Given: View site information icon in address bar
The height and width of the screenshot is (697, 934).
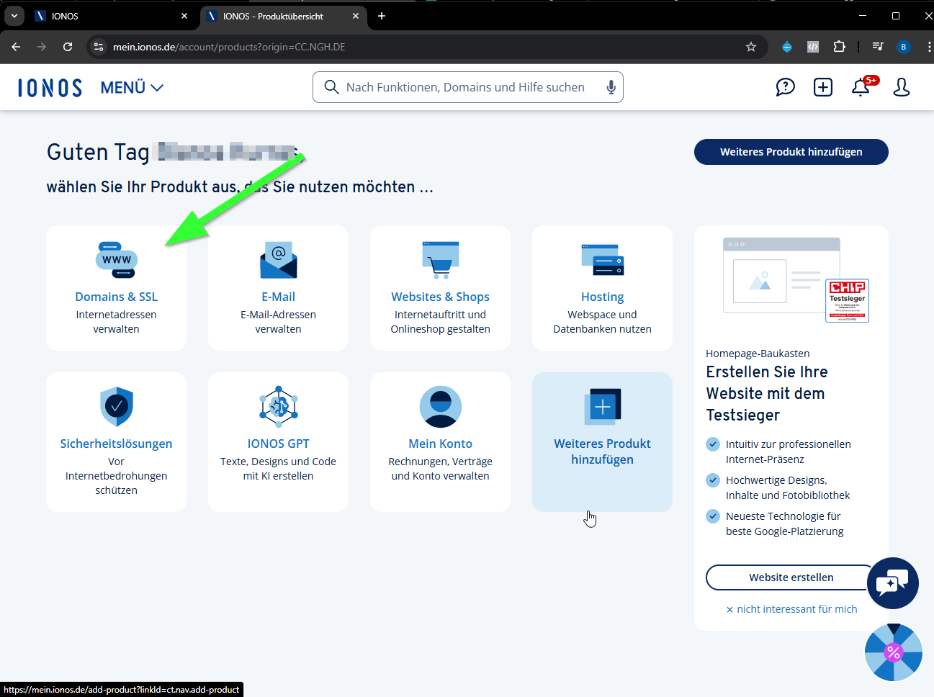Looking at the screenshot, I should coord(99,47).
